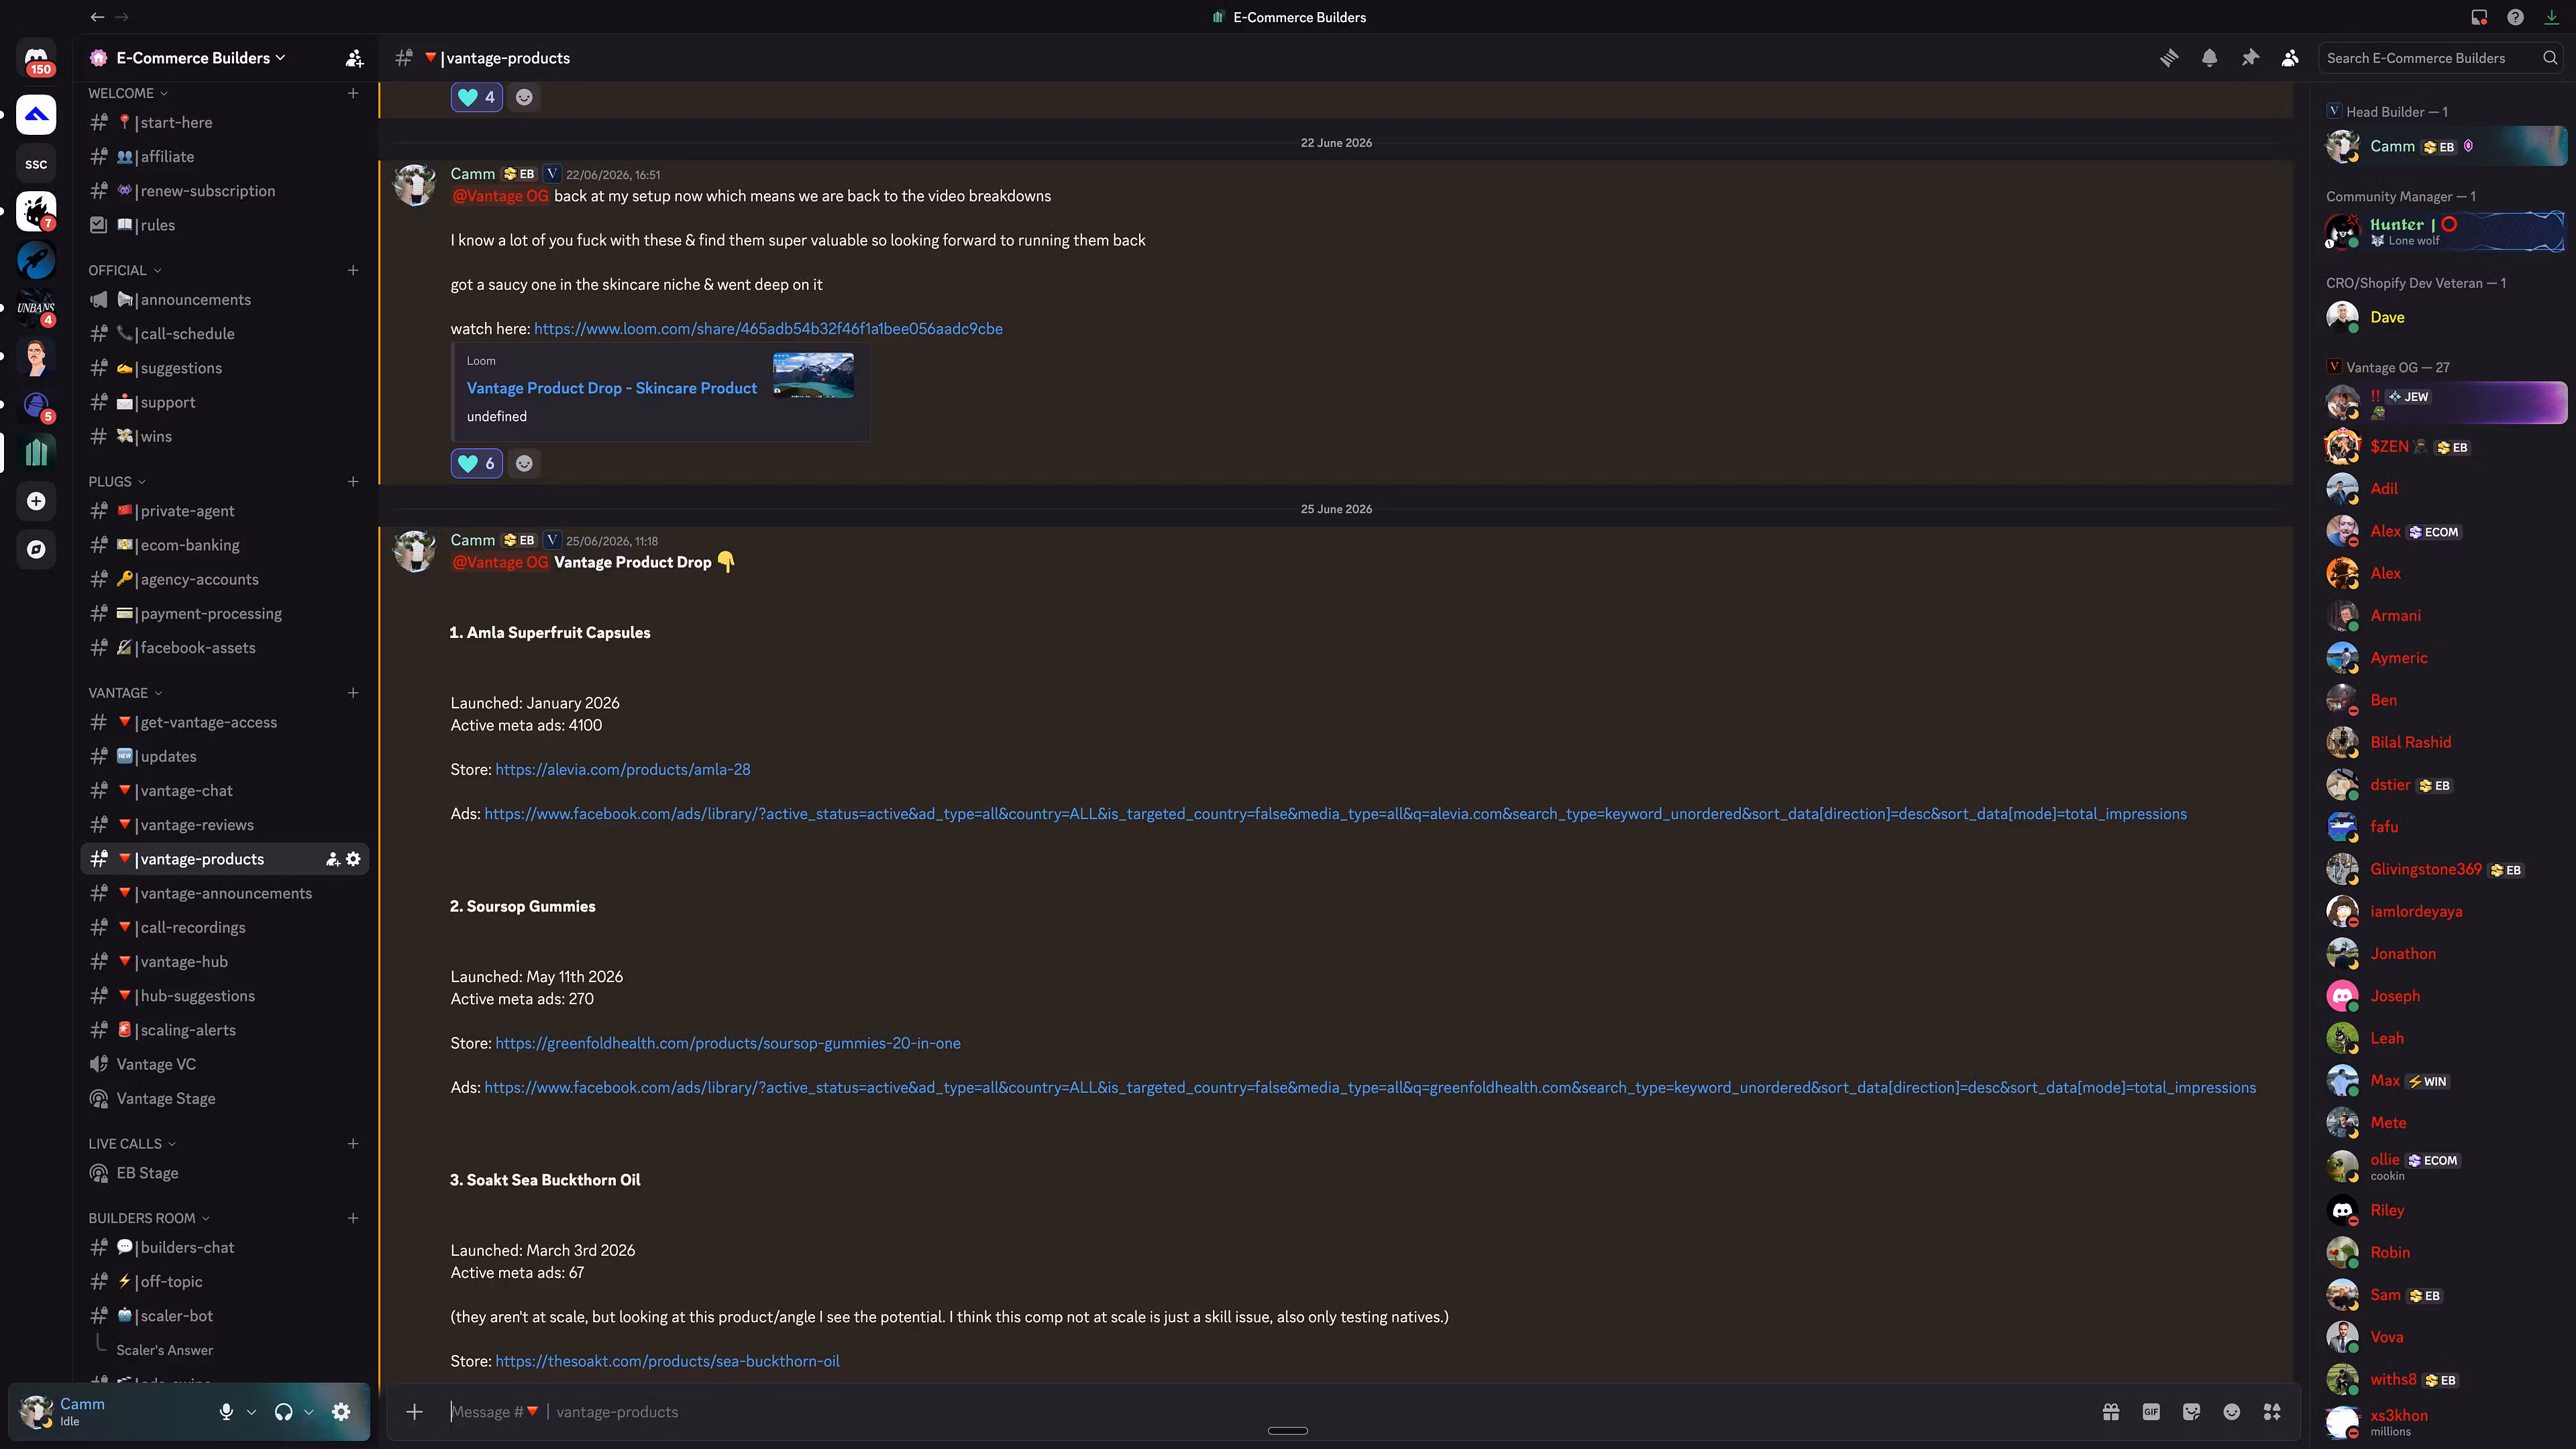Show pinned messages with pin icon

click(2250, 58)
